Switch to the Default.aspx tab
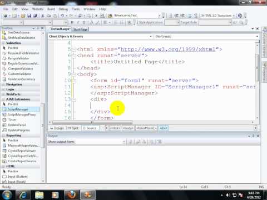This screenshot has height=200, width=267. [61, 29]
